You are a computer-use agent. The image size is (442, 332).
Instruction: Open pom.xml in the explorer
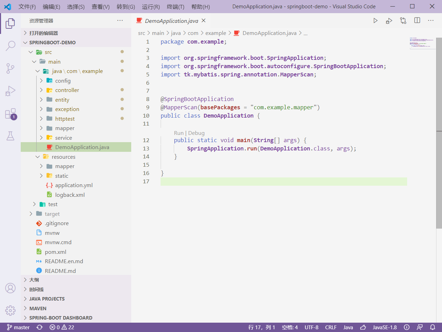click(76, 252)
